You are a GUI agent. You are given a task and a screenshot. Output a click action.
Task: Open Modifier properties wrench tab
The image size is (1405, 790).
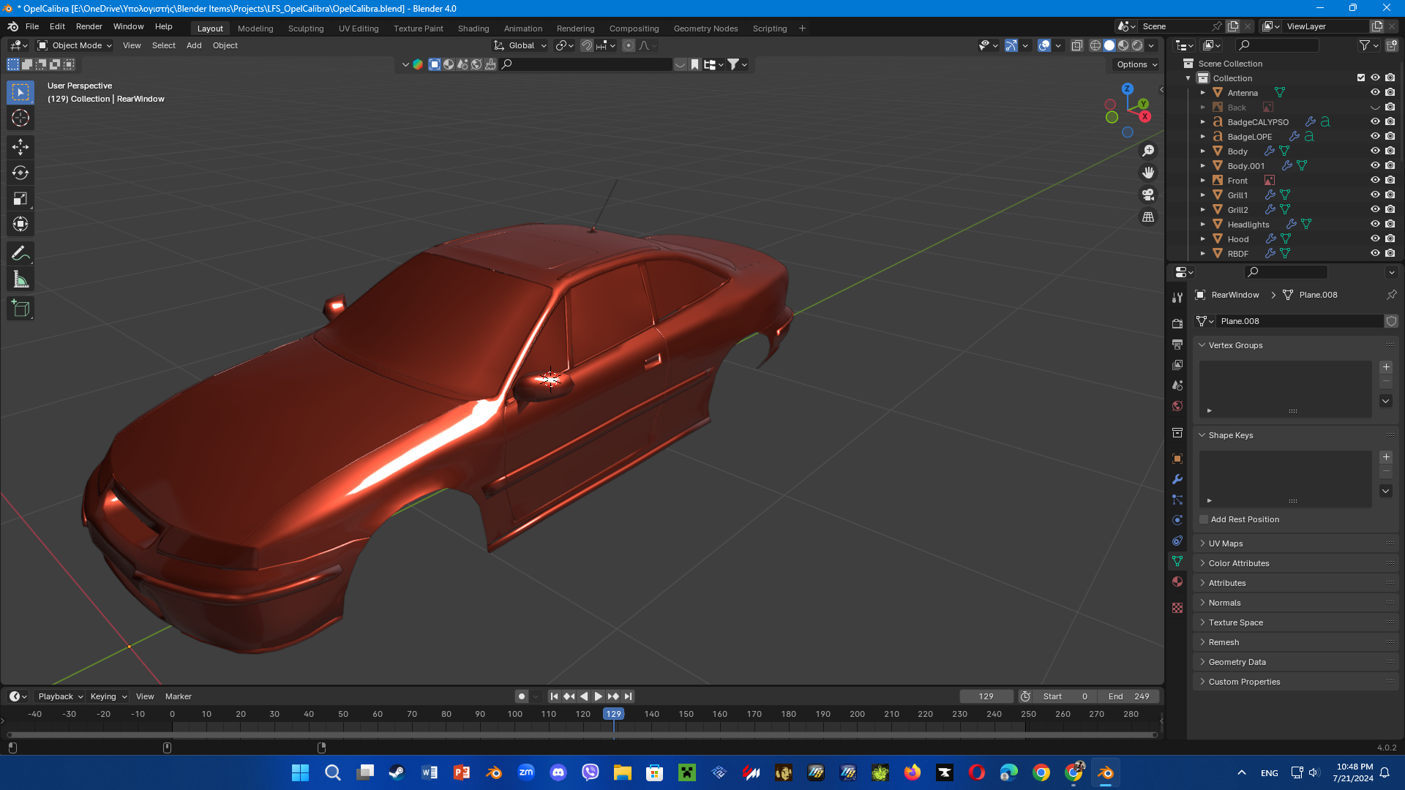coord(1177,479)
